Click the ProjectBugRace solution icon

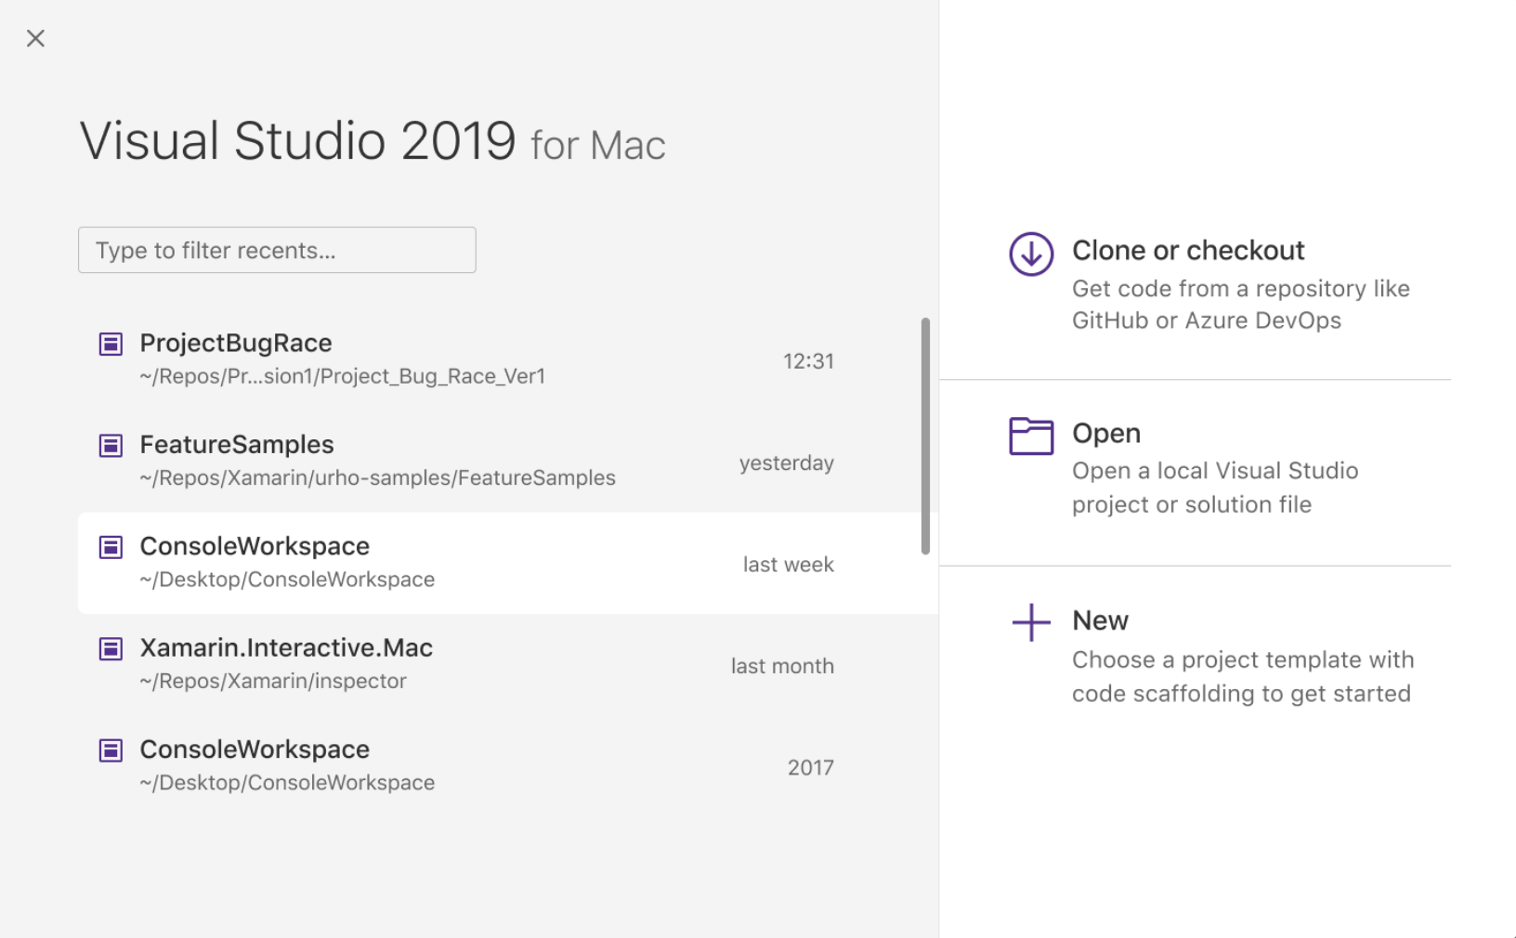pyautogui.click(x=111, y=345)
